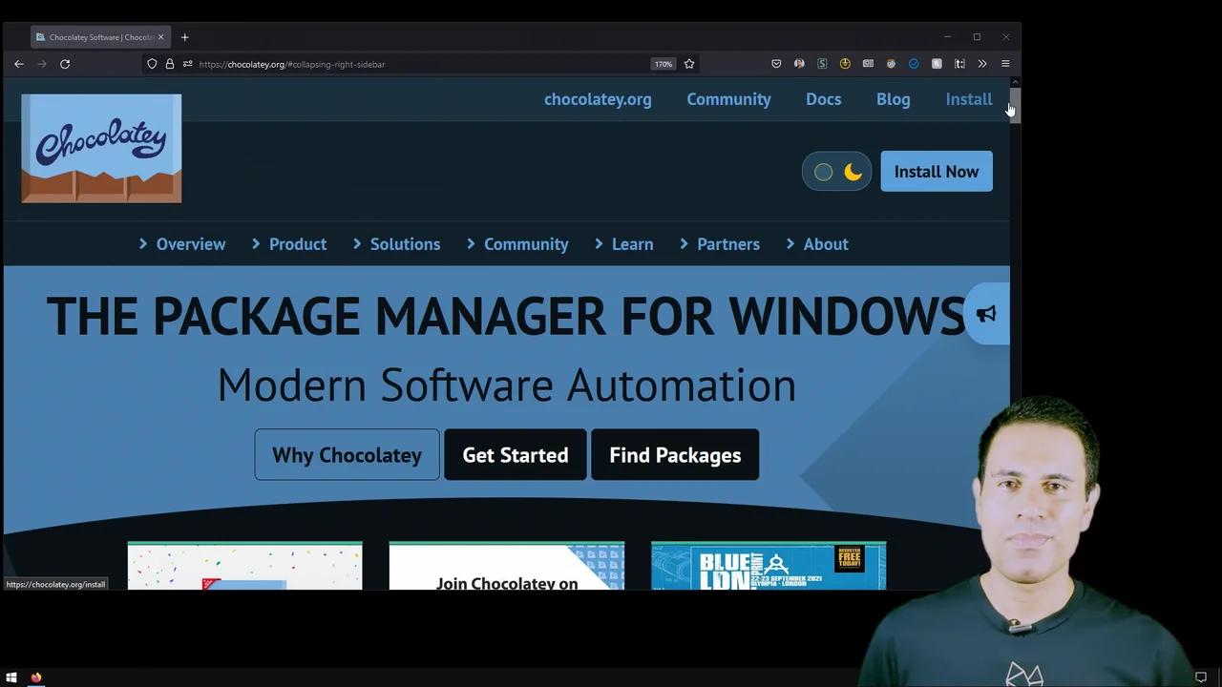Screen dimensions: 1222x687
Task: Switch the theme toggle to light mode
Action: [823, 172]
